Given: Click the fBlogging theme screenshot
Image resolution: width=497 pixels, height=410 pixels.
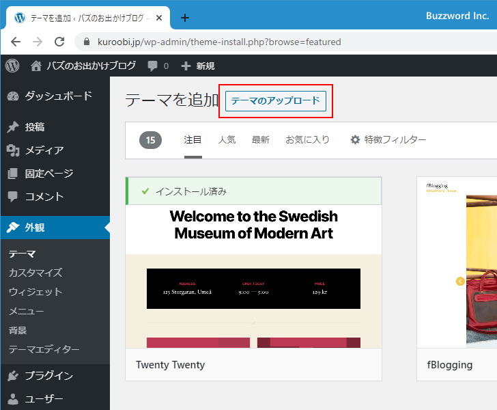Looking at the screenshot, I should tap(457, 262).
